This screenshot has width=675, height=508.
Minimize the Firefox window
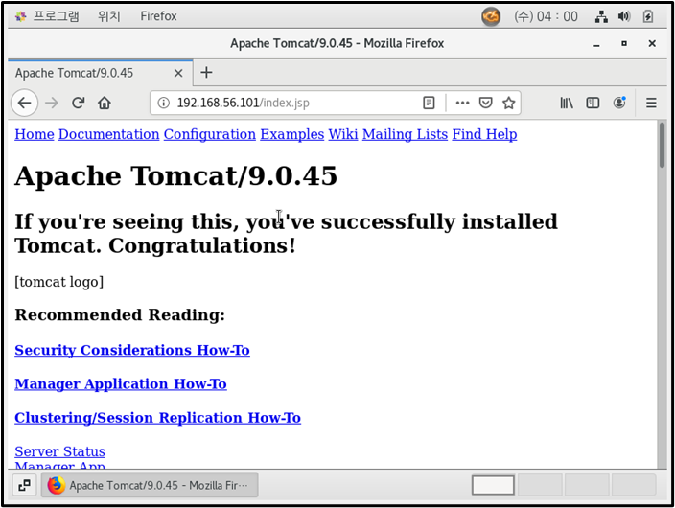596,44
